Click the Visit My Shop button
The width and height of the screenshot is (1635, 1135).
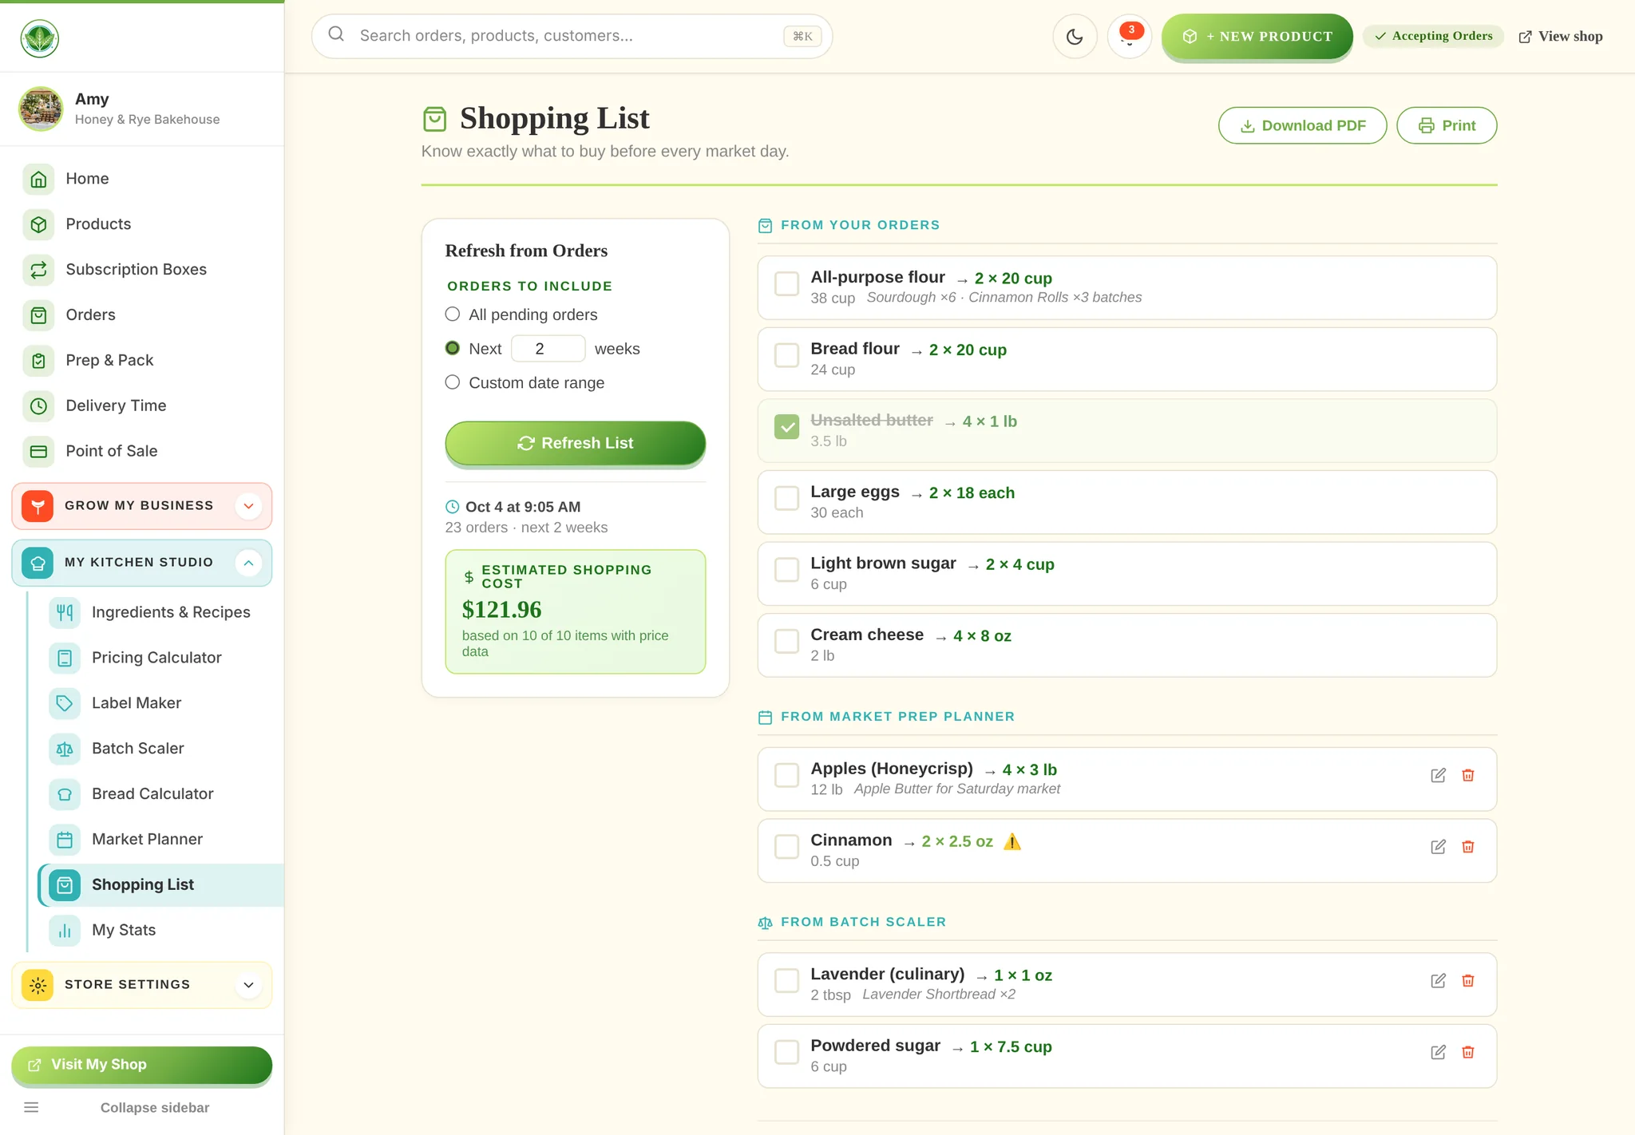click(x=142, y=1065)
